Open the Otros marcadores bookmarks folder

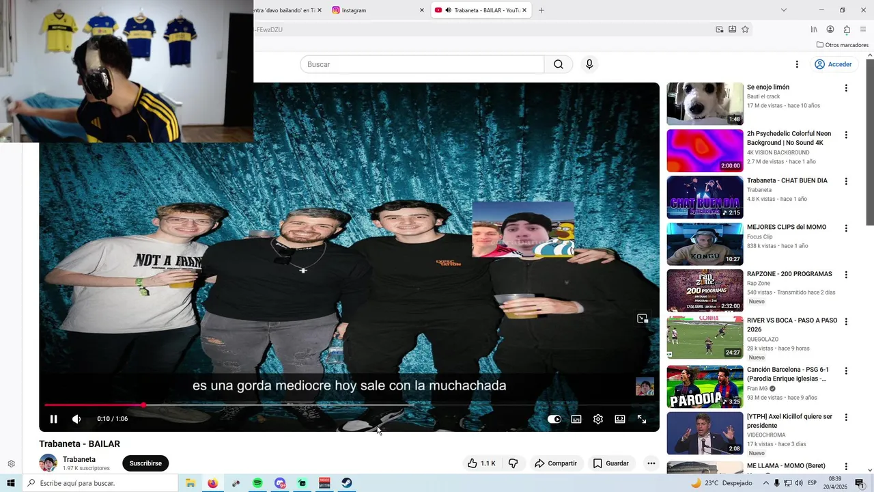(x=843, y=45)
